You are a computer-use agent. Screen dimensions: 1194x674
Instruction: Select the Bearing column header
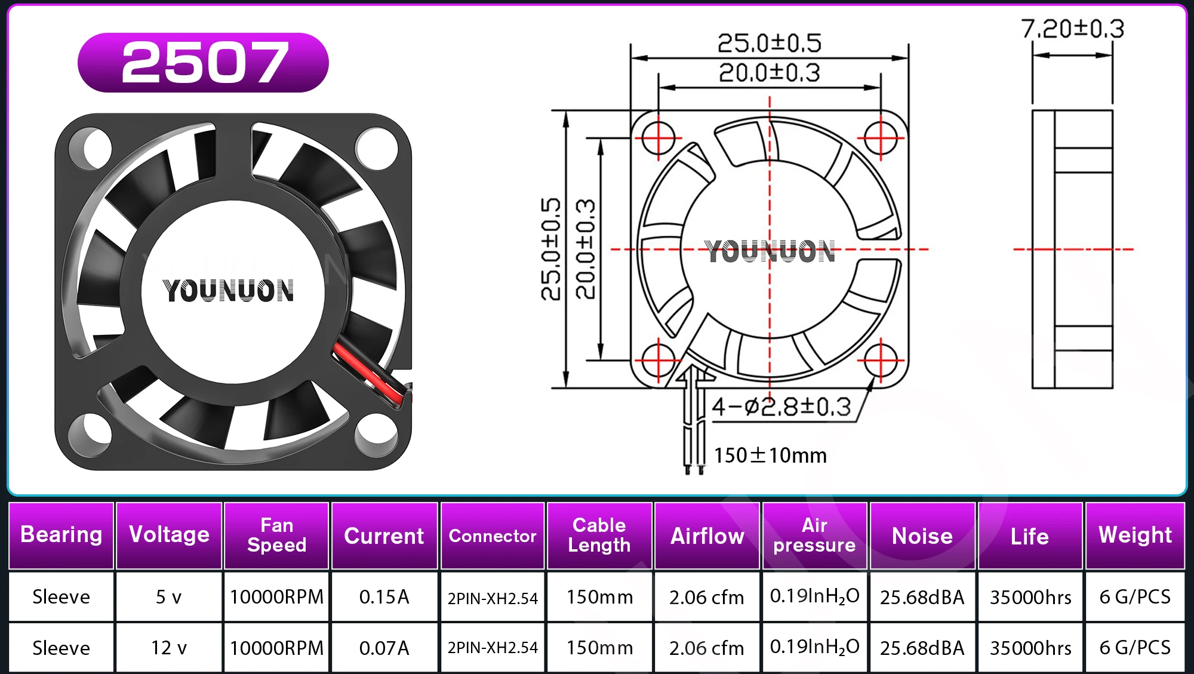click(61, 535)
